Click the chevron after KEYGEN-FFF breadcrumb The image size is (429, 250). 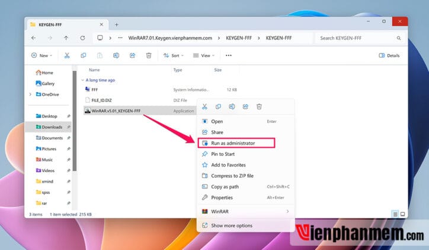click(258, 38)
